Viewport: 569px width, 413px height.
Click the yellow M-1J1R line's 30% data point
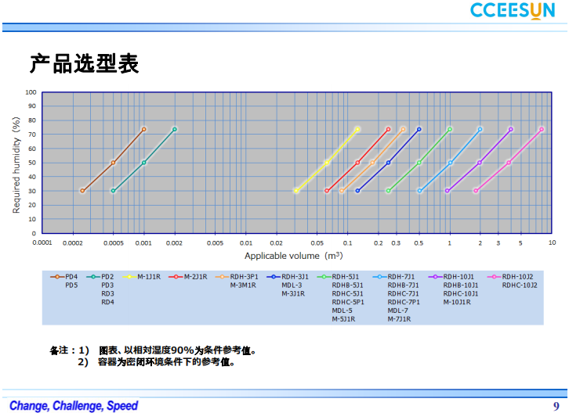click(x=296, y=191)
